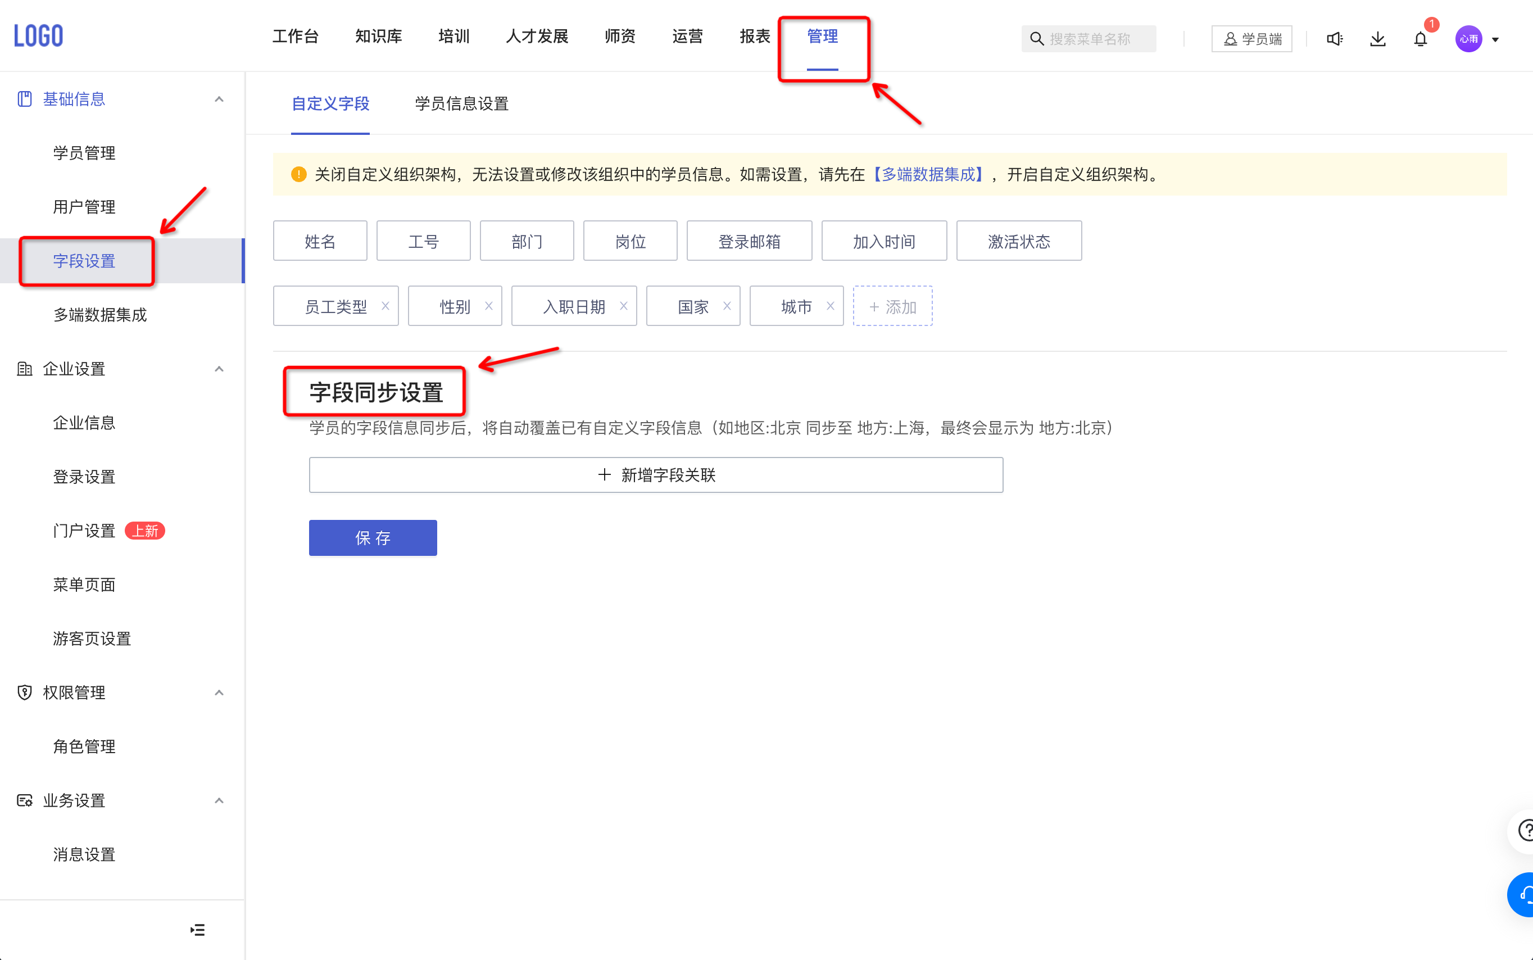The width and height of the screenshot is (1533, 960).
Task: Remove the 入职日期 custom field
Action: pos(624,306)
